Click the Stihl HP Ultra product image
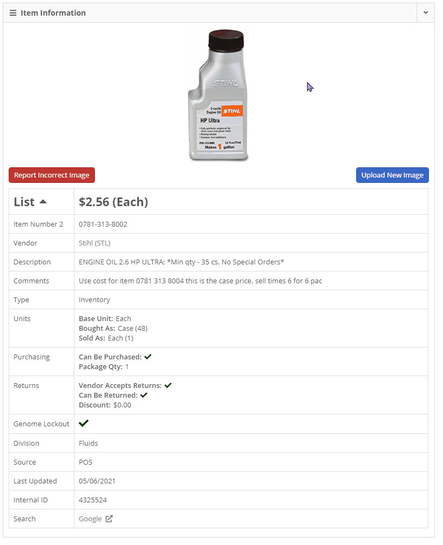Screen dimensions: 443x545 (x=218, y=95)
